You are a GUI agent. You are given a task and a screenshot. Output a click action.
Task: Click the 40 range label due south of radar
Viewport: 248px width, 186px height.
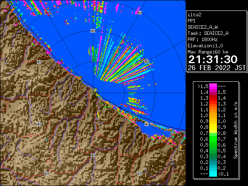tap(93, 155)
